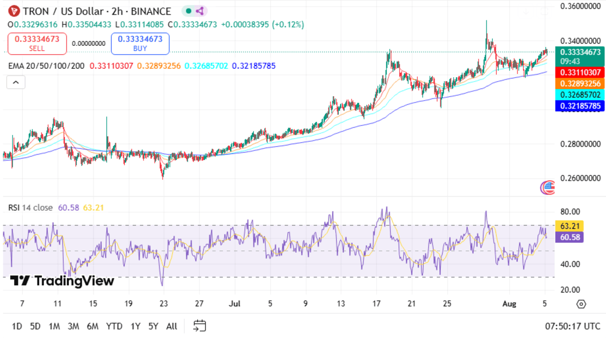The height and width of the screenshot is (338, 606).
Task: Click the green market status dot
Action: pos(188,11)
